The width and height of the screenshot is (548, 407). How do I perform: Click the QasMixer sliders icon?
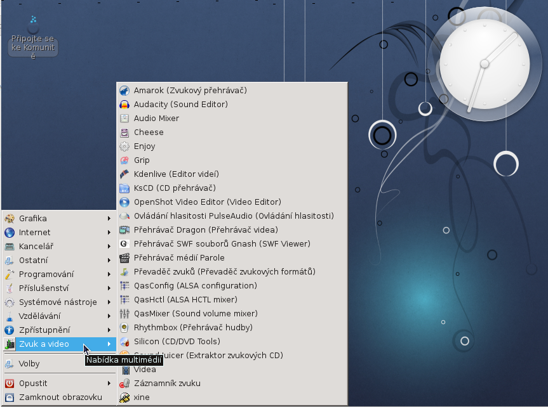coord(124,314)
